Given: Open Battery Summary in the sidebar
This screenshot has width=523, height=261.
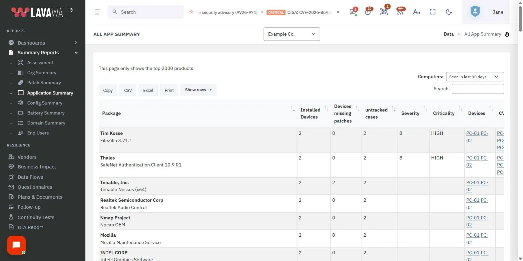Looking at the screenshot, I should 46,113.
